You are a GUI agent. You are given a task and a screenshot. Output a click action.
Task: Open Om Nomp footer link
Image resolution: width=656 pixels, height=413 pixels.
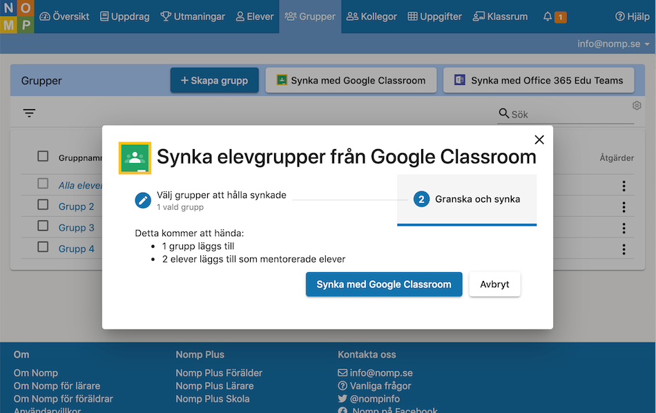(x=35, y=373)
